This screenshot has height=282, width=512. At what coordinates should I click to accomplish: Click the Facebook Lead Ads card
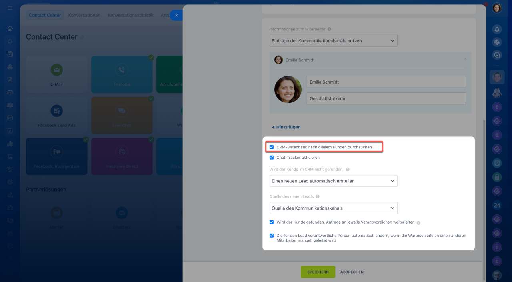pos(56,115)
